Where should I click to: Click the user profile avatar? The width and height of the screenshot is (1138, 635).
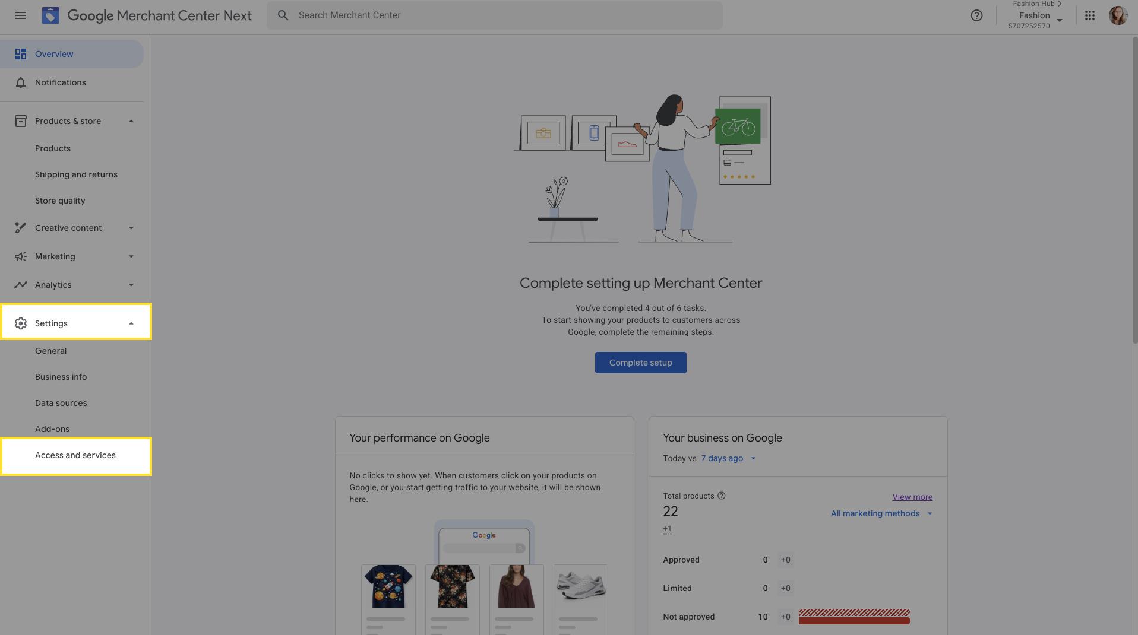pyautogui.click(x=1117, y=15)
